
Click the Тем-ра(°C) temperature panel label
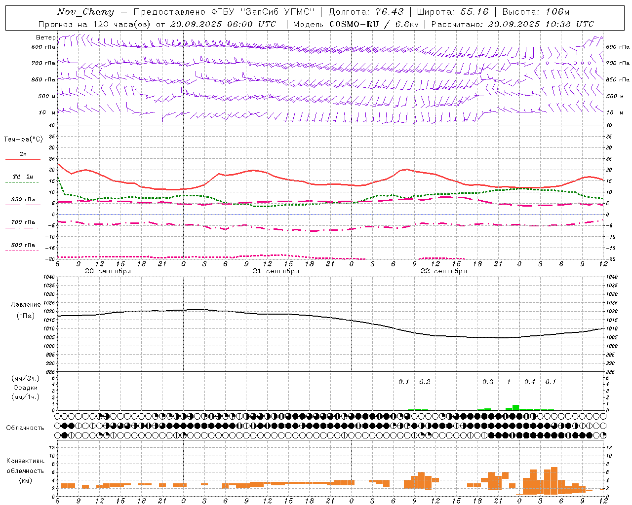pyautogui.click(x=23, y=139)
